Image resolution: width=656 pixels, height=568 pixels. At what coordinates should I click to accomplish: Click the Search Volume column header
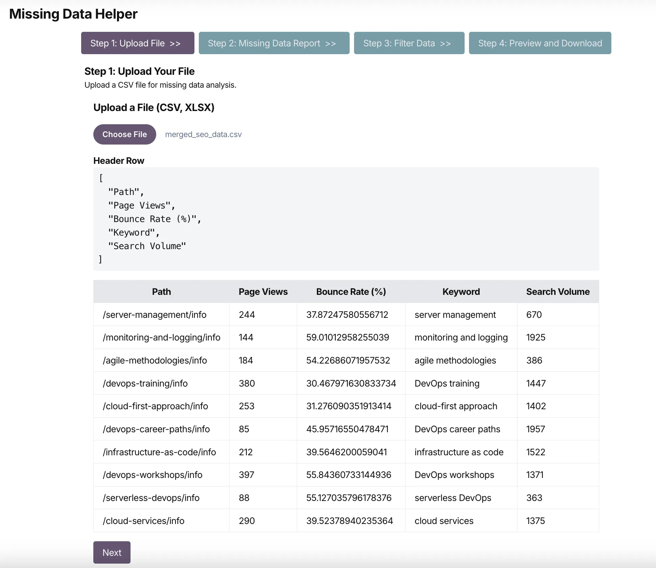tap(558, 291)
